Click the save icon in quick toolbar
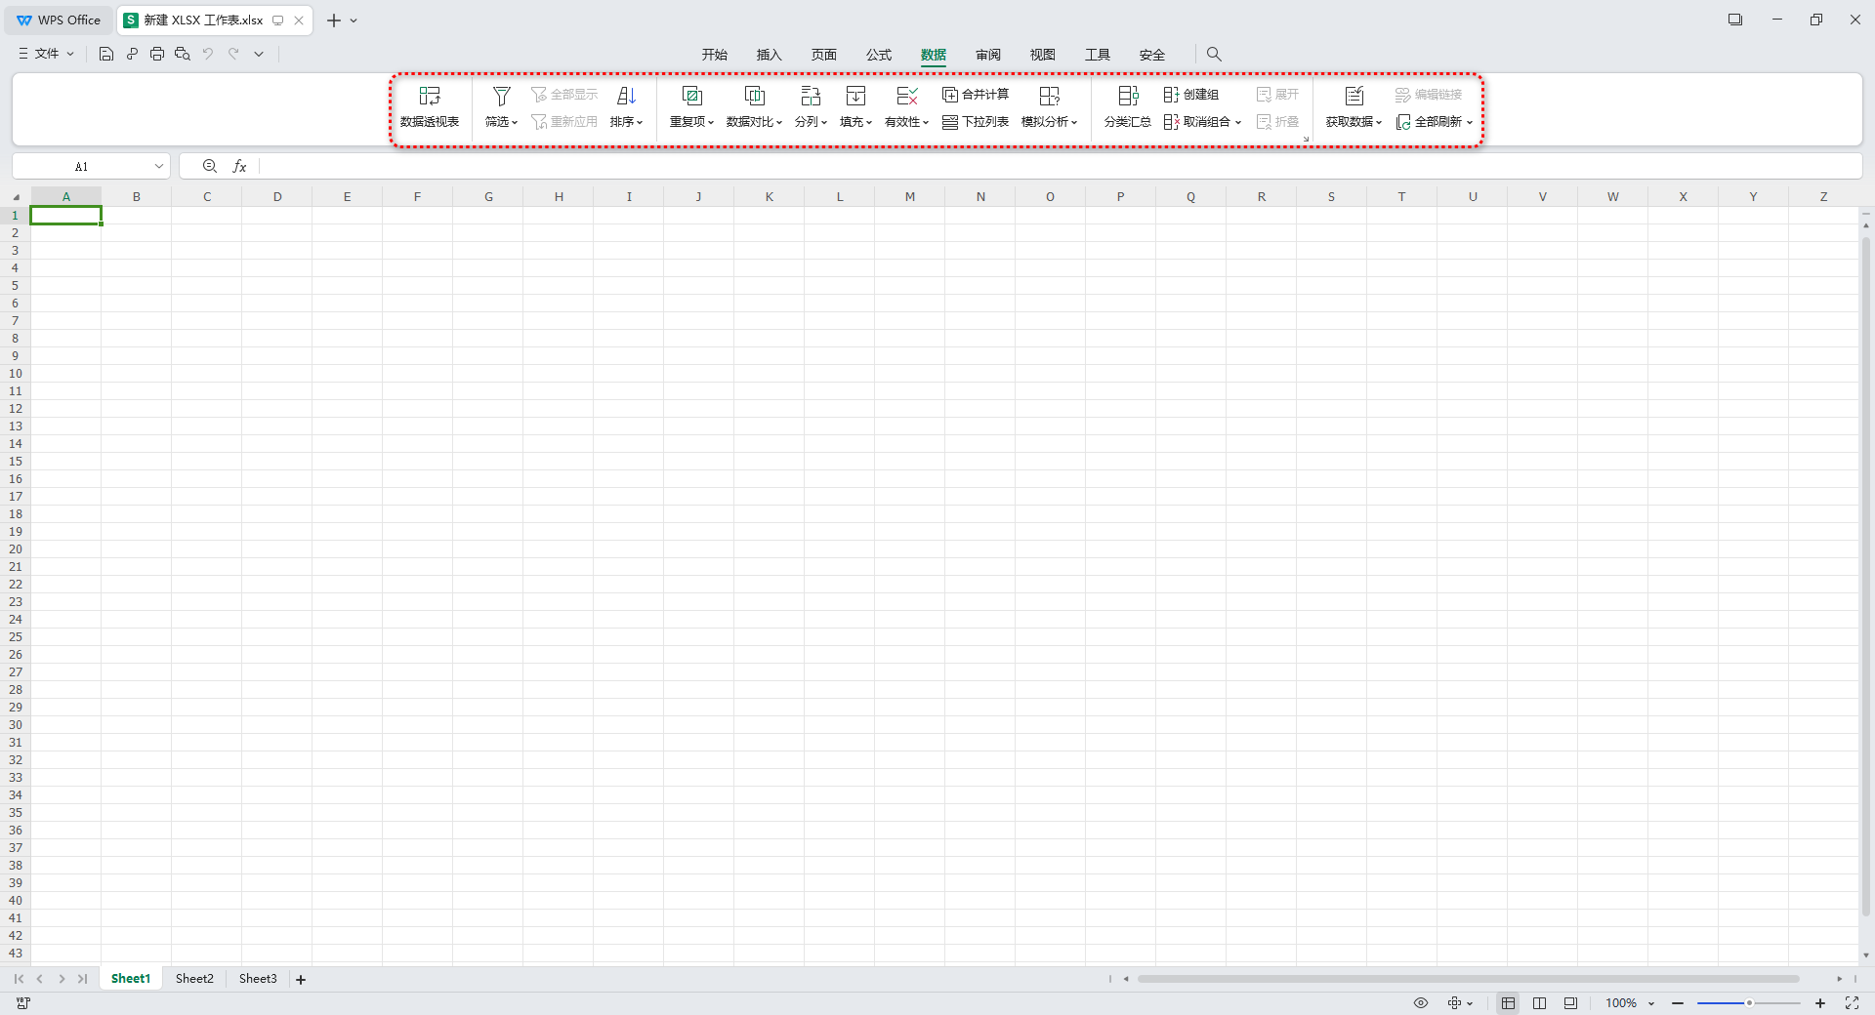 106,54
